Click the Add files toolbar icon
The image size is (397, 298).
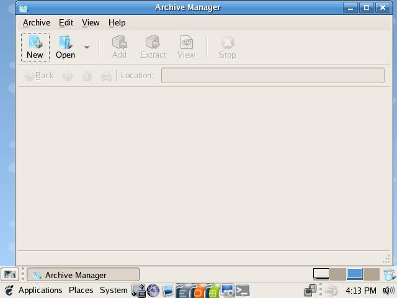click(119, 47)
